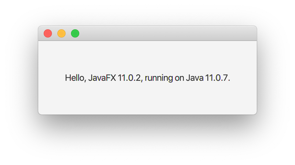Click the word "on" in the label
Screen dimensions: 295x165
[x=180, y=78]
